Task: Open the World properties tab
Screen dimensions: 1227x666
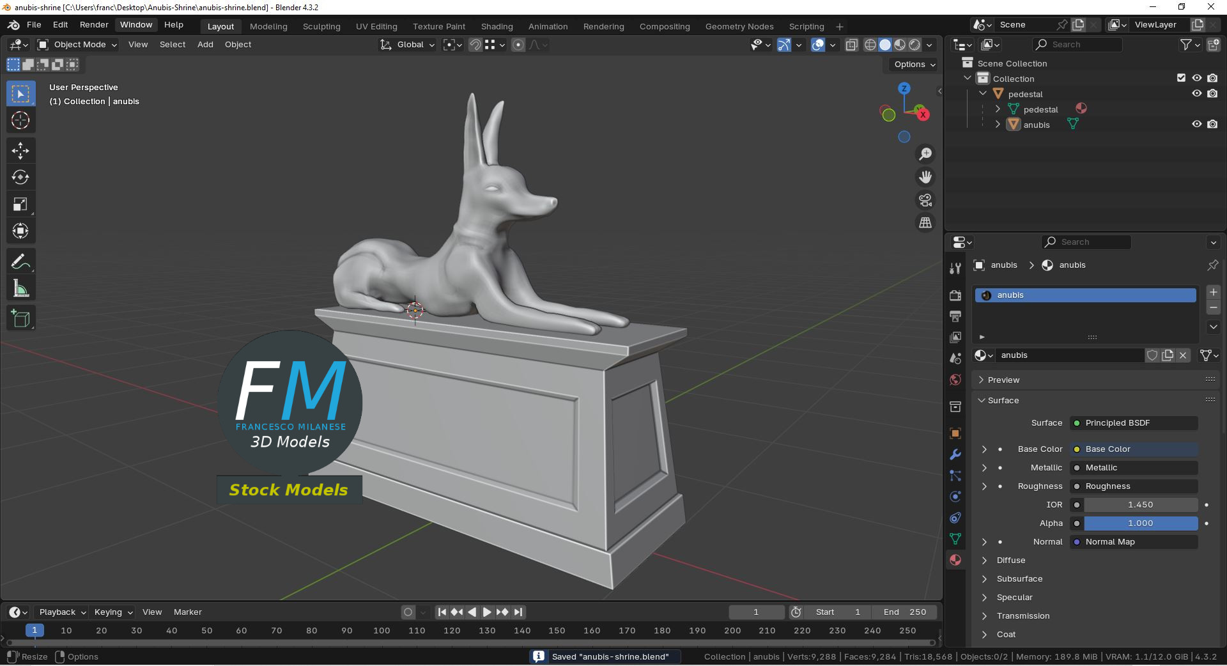Action: 955,380
